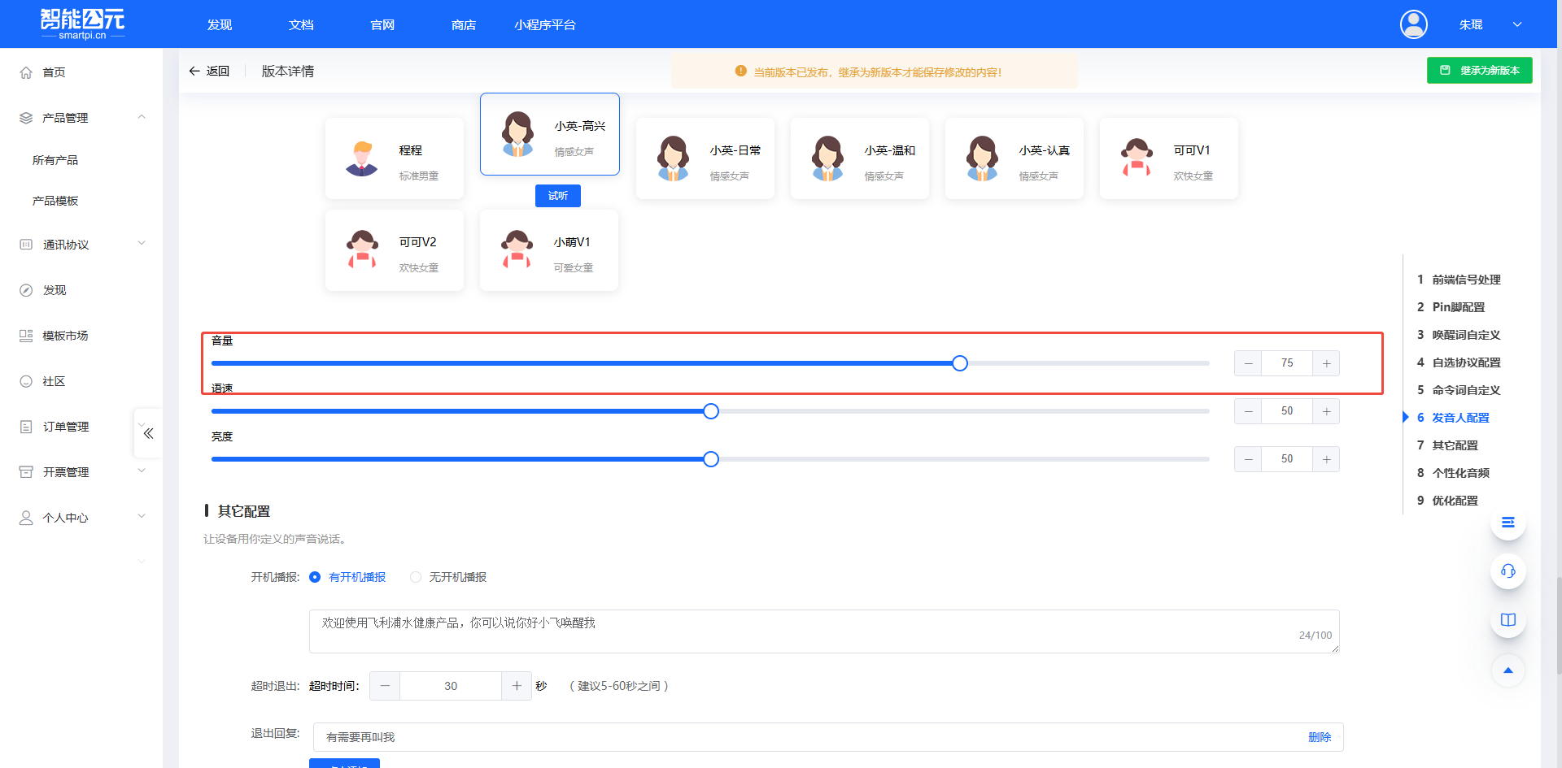
Task: Click the boot announcement text input field
Action: pos(824,631)
